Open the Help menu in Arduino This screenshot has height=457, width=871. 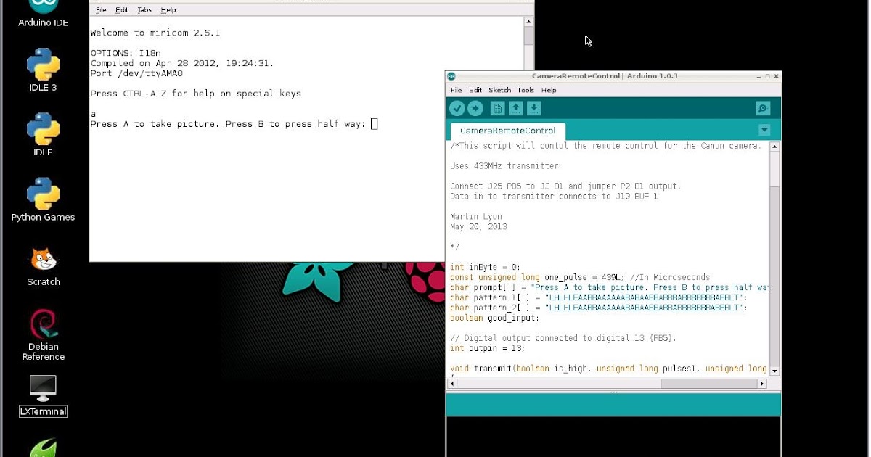(549, 90)
